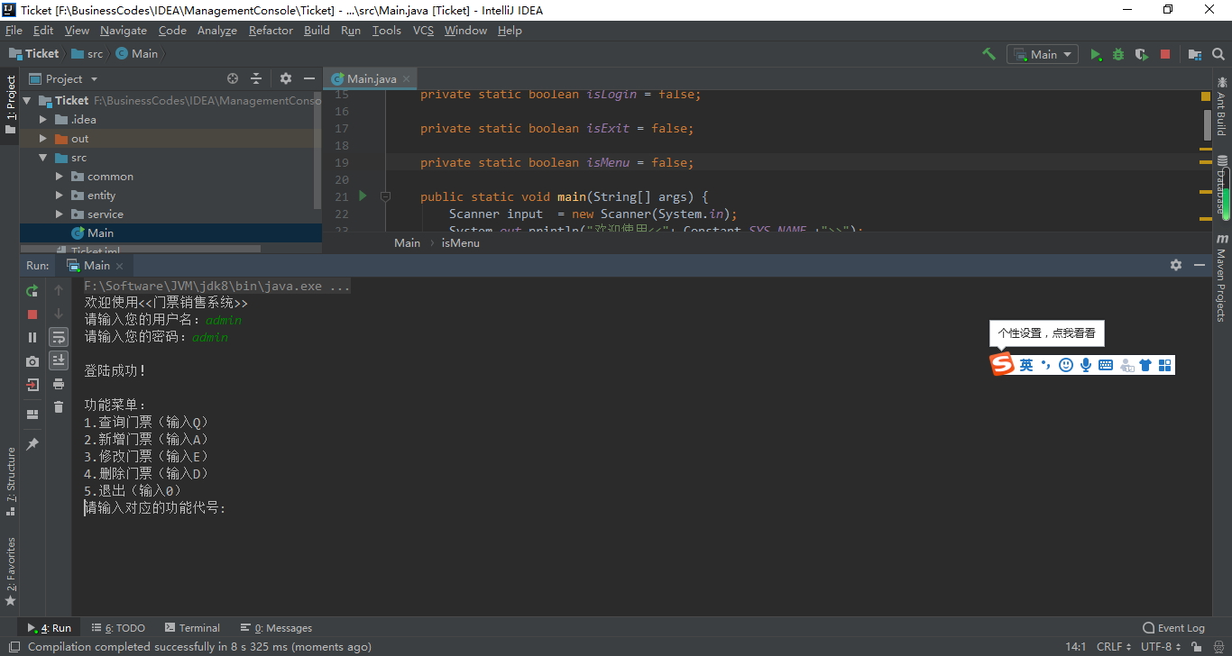Screen dimensions: 1232x656
Task: Select the Main class in project tree
Action: tap(100, 233)
